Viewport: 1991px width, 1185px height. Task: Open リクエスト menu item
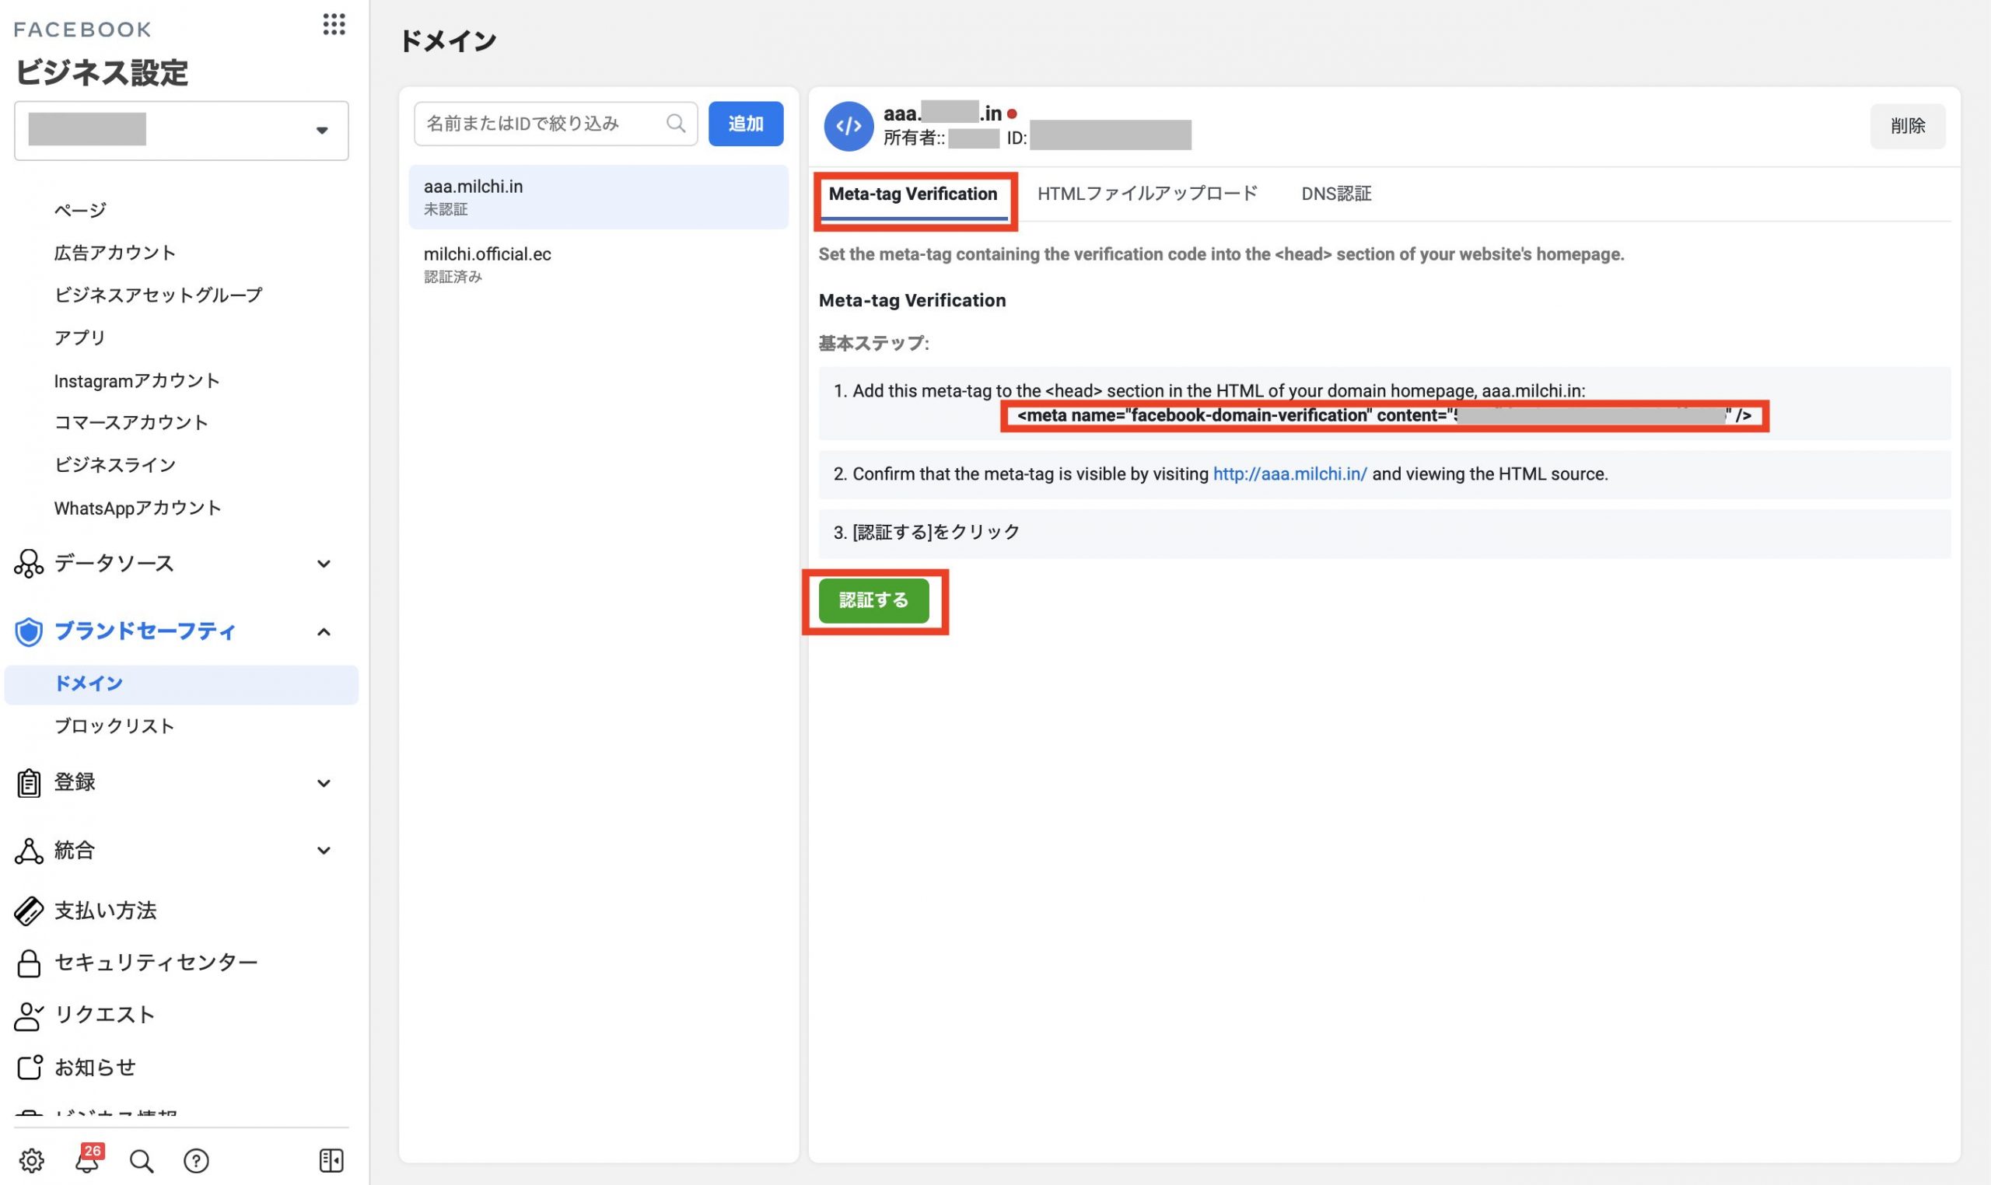105,1015
